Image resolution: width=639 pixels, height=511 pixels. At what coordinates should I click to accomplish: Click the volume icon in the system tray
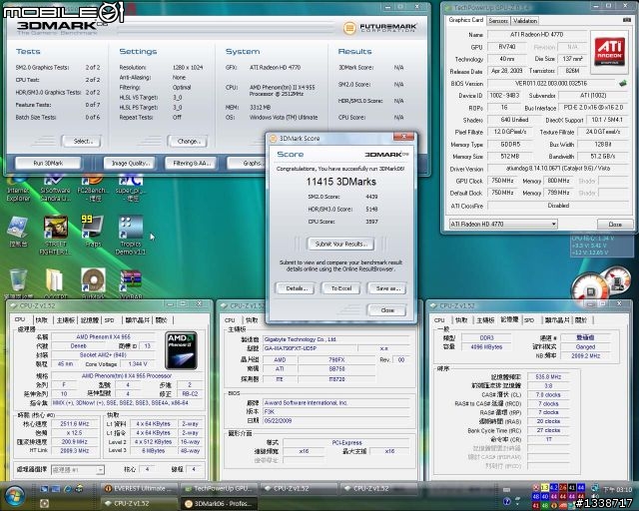(x=595, y=496)
